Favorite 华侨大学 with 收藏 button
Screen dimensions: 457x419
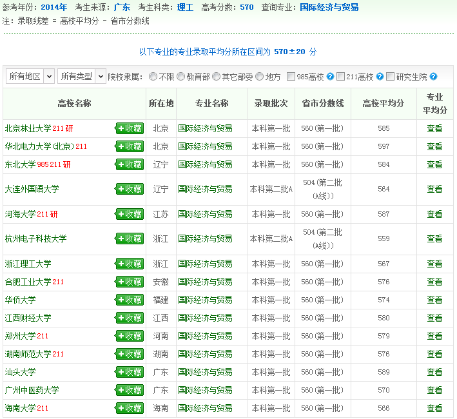tap(130, 300)
